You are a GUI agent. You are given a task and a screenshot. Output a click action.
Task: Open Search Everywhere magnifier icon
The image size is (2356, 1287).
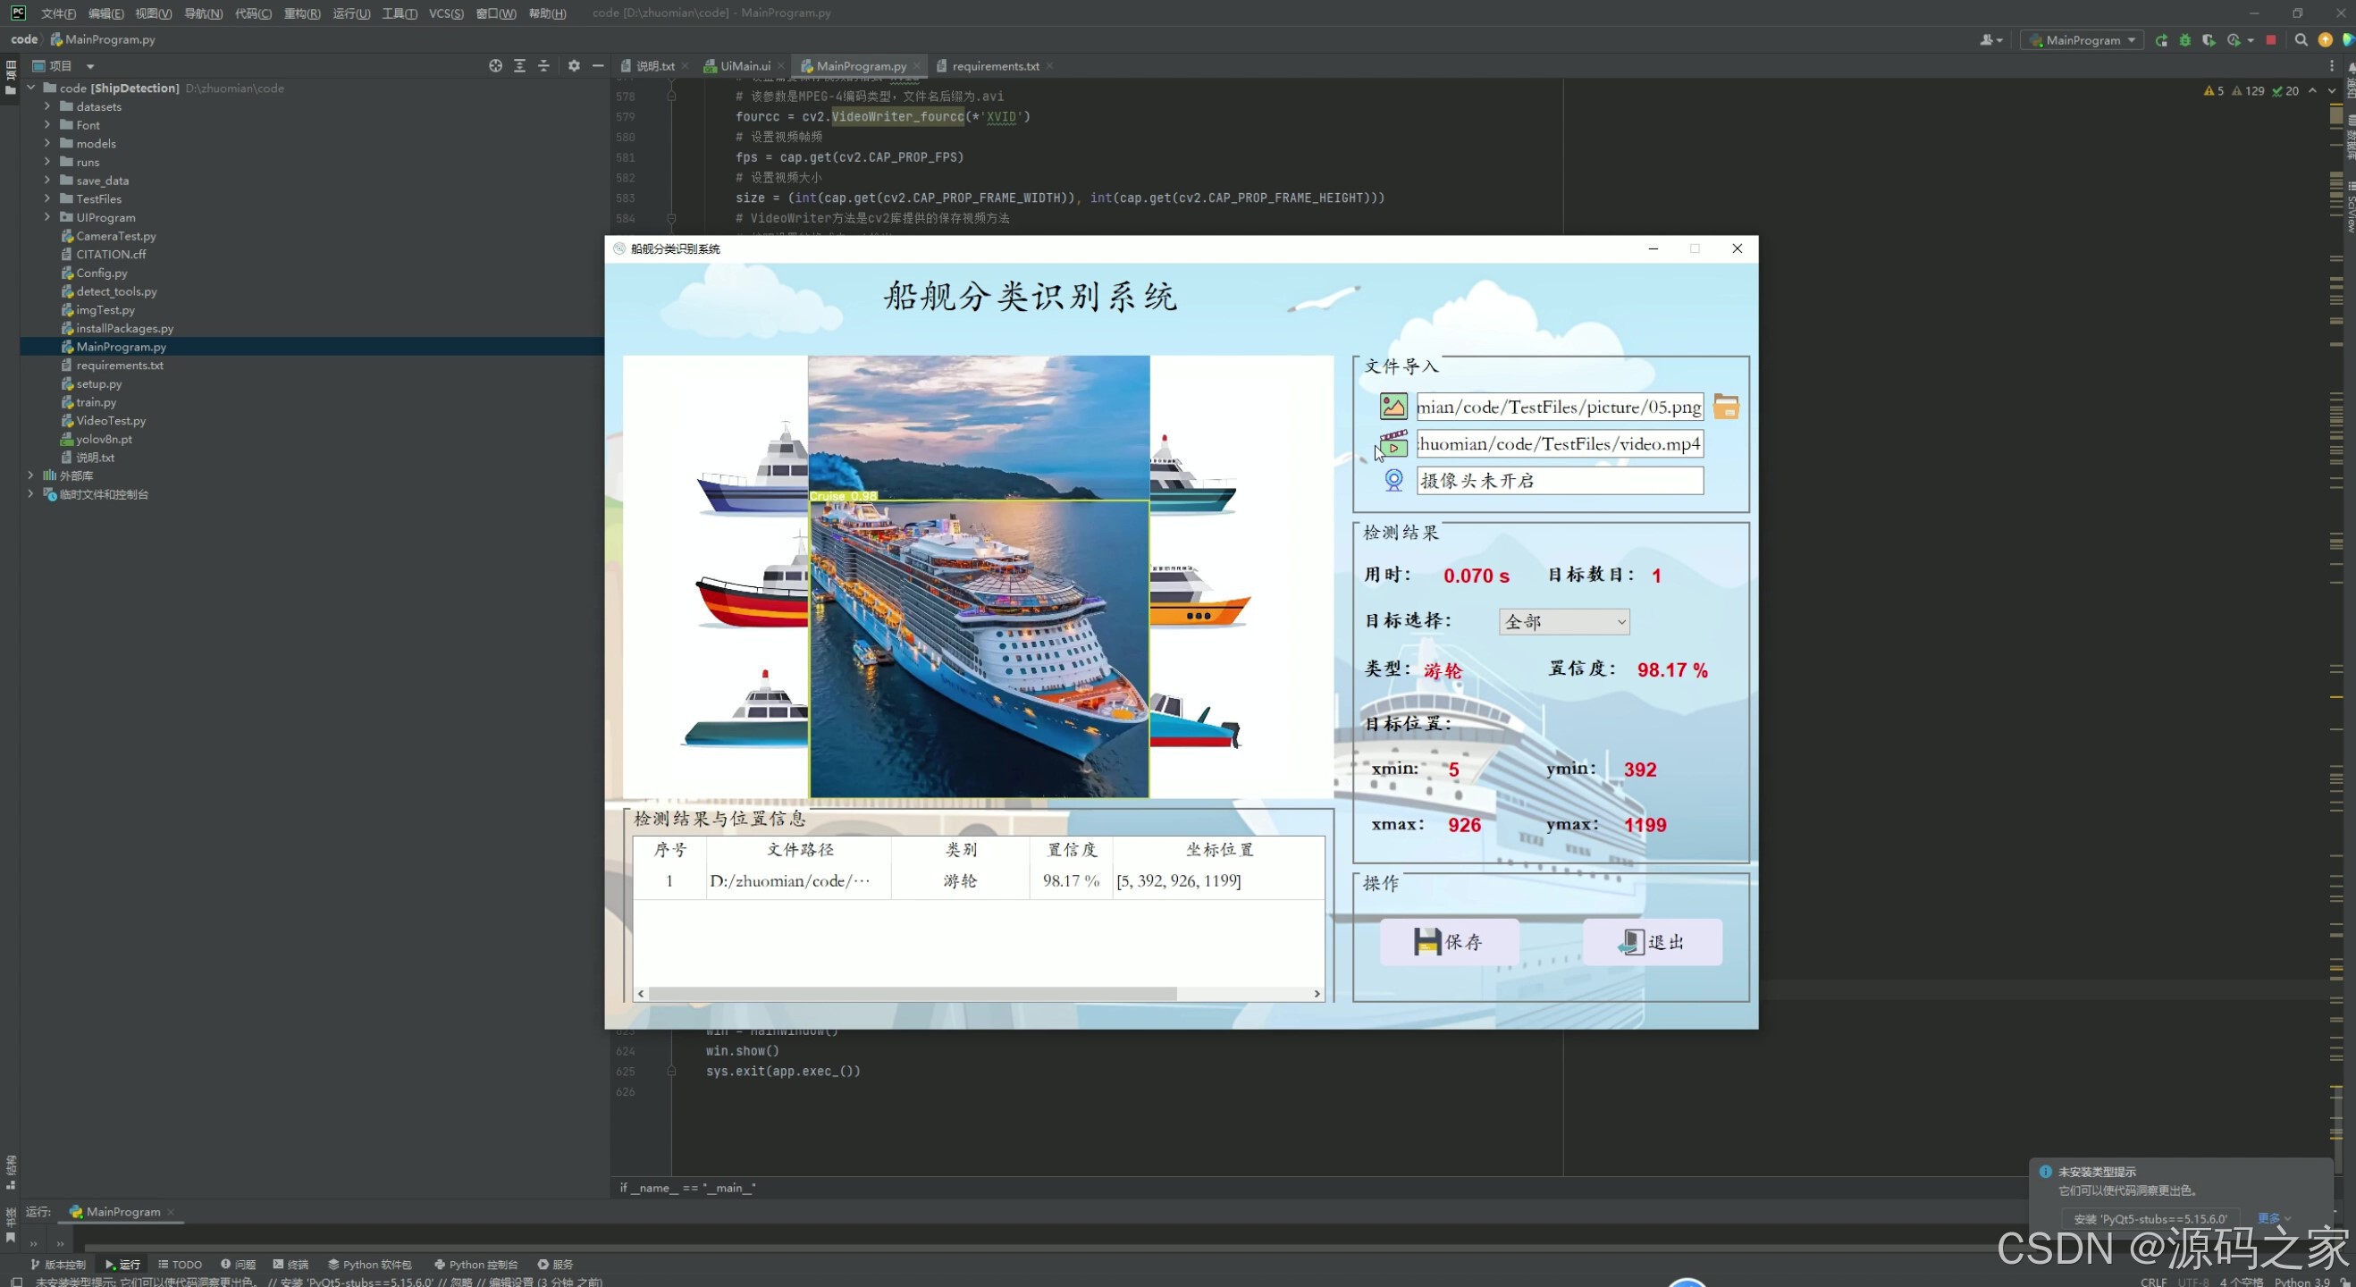pyautogui.click(x=2301, y=40)
